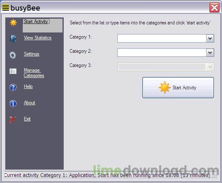The image size is (222, 183).
Task: Expand the Category 1 dropdown arrow
Action: click(x=210, y=39)
